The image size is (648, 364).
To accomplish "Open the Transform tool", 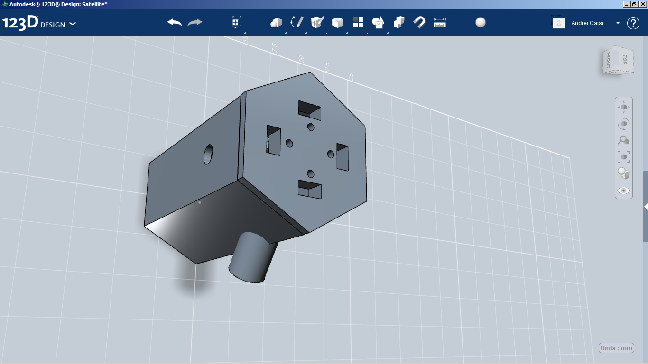I will [236, 22].
